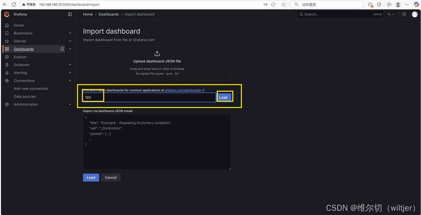This screenshot has height=215, width=421.
Task: Click the browser search box 点此搜索
Action: (x=327, y=5)
